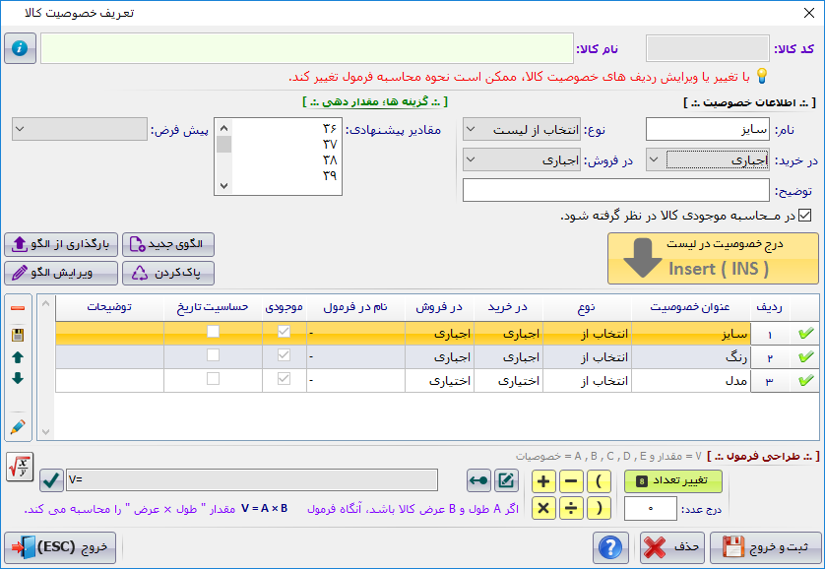Click the table's scrollbar down arrow
Image resolution: width=825 pixels, height=569 pixels.
pos(45,432)
